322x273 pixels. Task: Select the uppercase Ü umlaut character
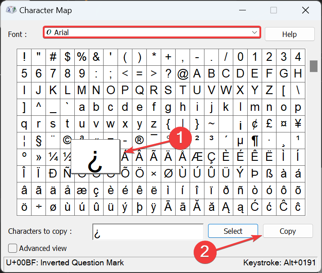tap(226, 174)
